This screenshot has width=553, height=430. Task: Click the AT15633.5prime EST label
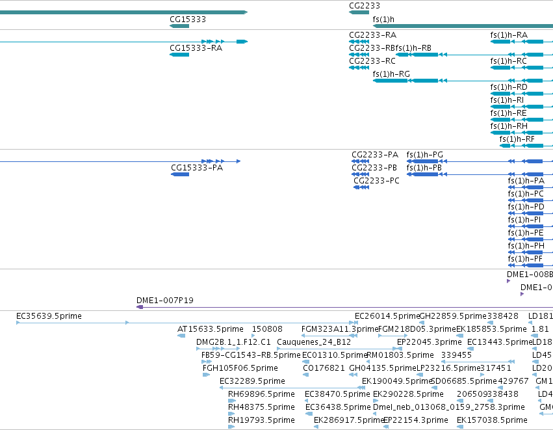(x=210, y=329)
